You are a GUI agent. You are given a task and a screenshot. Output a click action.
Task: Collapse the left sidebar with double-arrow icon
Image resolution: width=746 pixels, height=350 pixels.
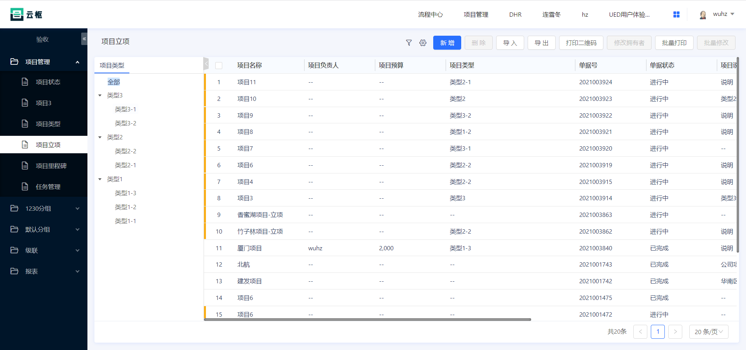[84, 39]
